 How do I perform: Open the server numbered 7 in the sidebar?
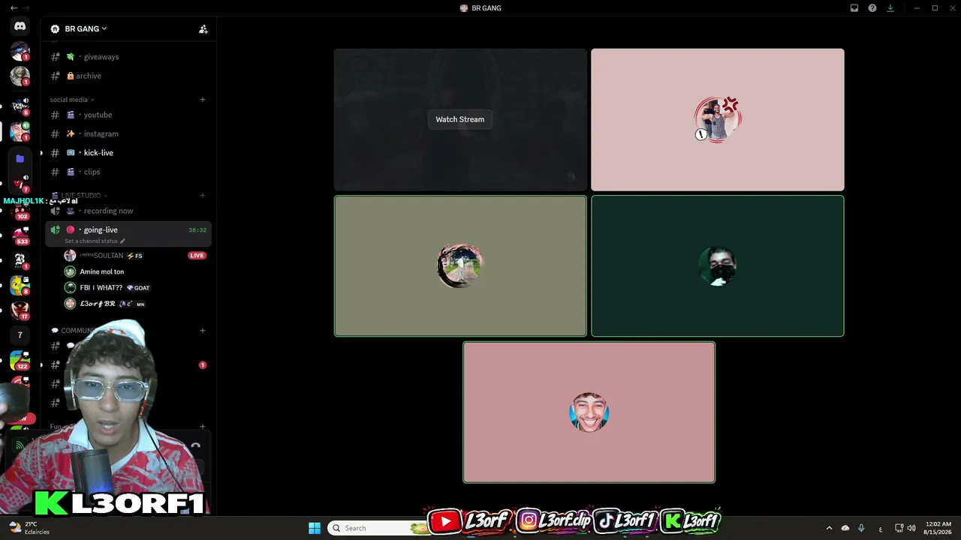[20, 335]
